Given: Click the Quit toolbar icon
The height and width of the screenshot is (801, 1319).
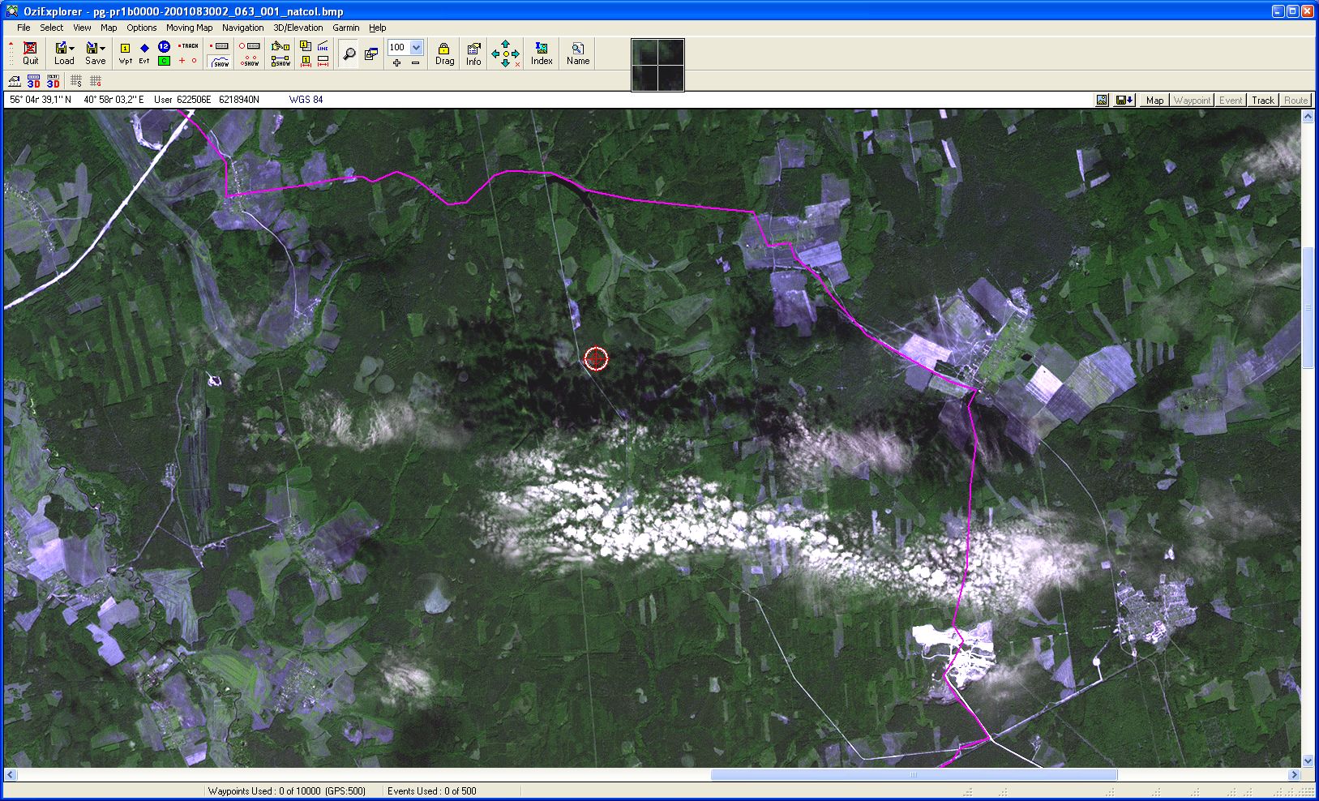Looking at the screenshot, I should point(30,54).
